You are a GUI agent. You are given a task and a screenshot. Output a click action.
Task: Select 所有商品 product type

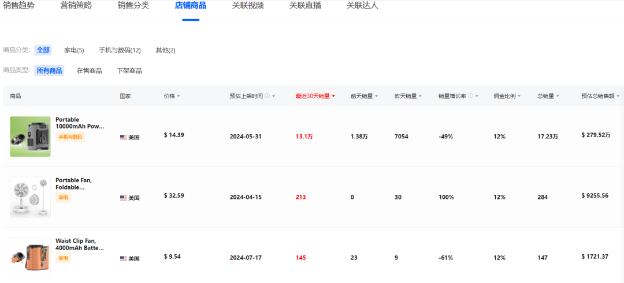(x=49, y=71)
